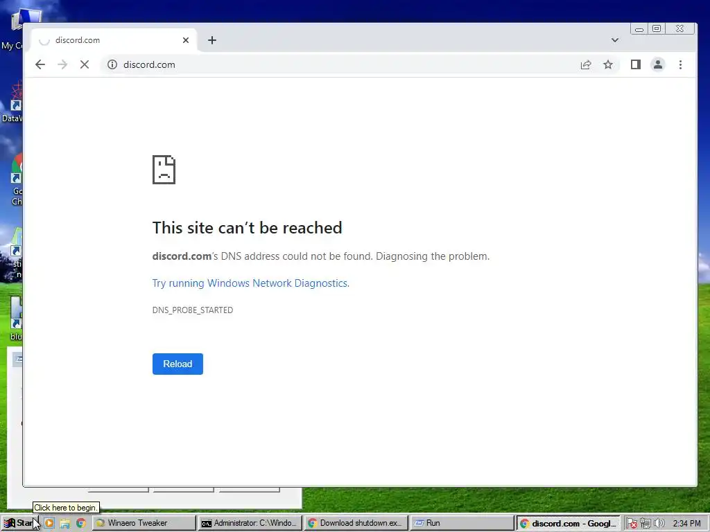The height and width of the screenshot is (532, 710).
Task: Open Chrome profile avatar
Action: click(x=658, y=64)
